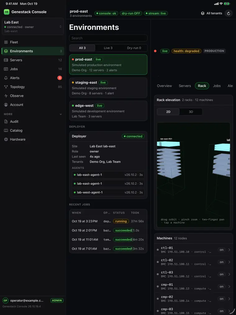
Task: Select the Rack tab
Action: (x=202, y=86)
